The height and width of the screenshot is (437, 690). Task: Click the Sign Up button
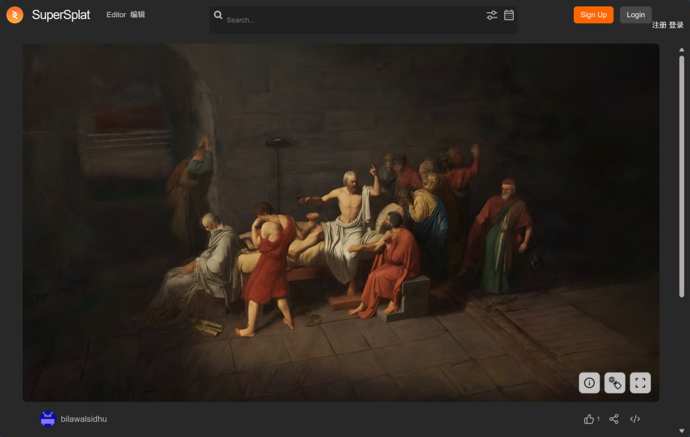coord(593,15)
